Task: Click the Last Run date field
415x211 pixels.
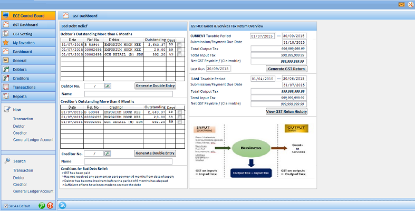Action: (x=218, y=69)
